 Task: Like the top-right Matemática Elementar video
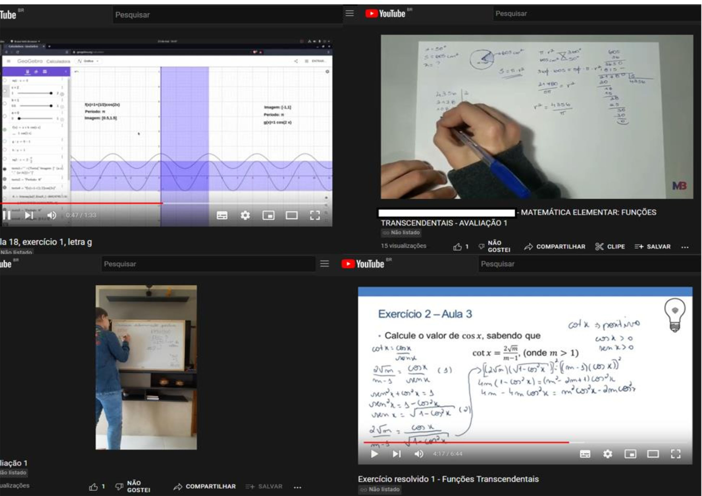(x=457, y=247)
